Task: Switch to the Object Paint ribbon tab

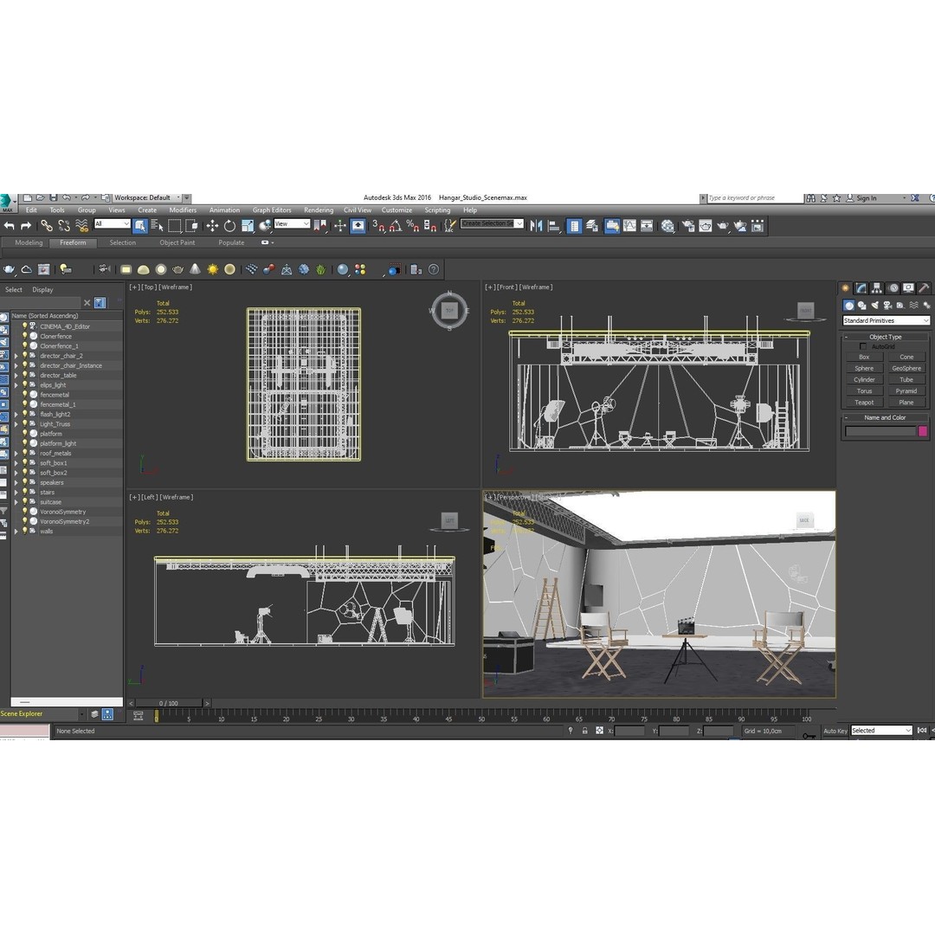Action: (177, 242)
